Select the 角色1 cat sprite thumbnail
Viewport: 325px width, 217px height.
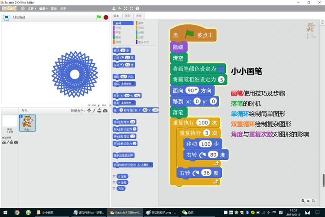(27, 123)
